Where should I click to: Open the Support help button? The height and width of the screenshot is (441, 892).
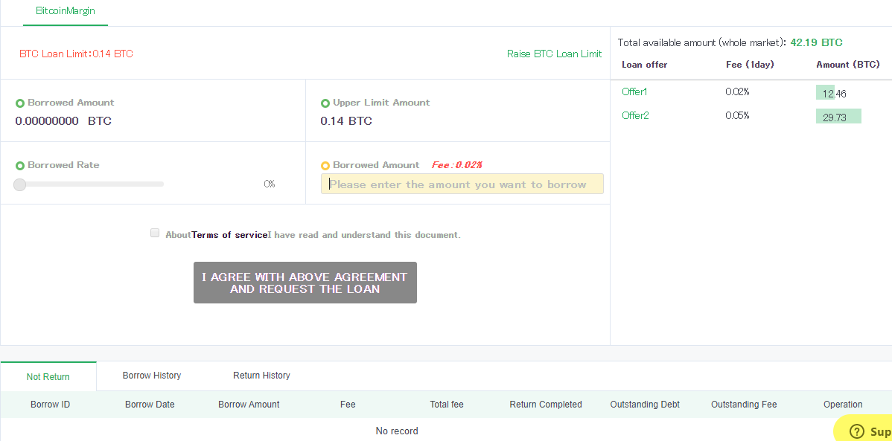[x=864, y=429]
